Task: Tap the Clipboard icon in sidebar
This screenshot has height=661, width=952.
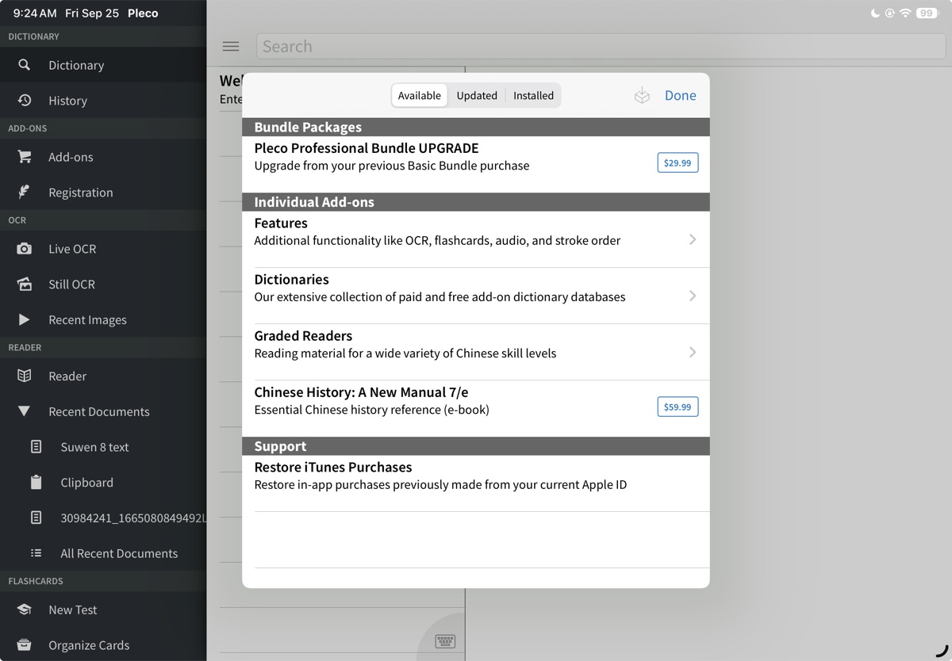Action: pyautogui.click(x=36, y=482)
